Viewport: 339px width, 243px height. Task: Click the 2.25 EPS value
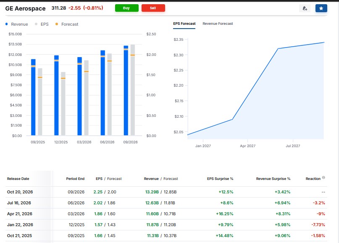(98, 192)
